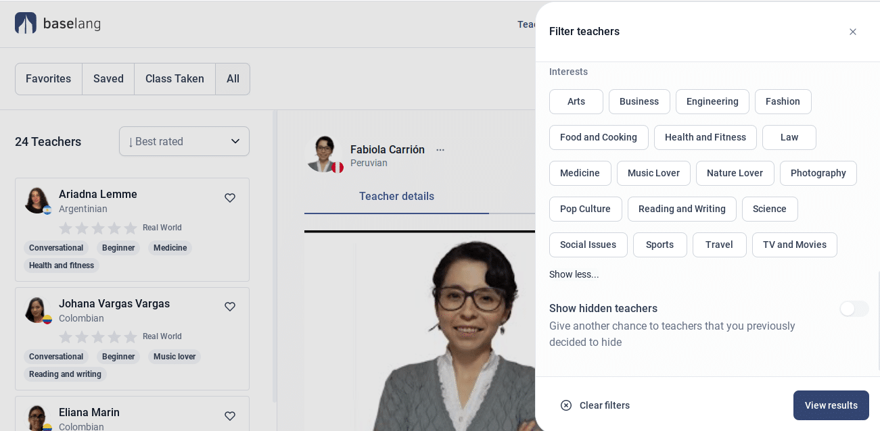Close the Filter teachers panel
This screenshot has width=880, height=431.
point(852,32)
